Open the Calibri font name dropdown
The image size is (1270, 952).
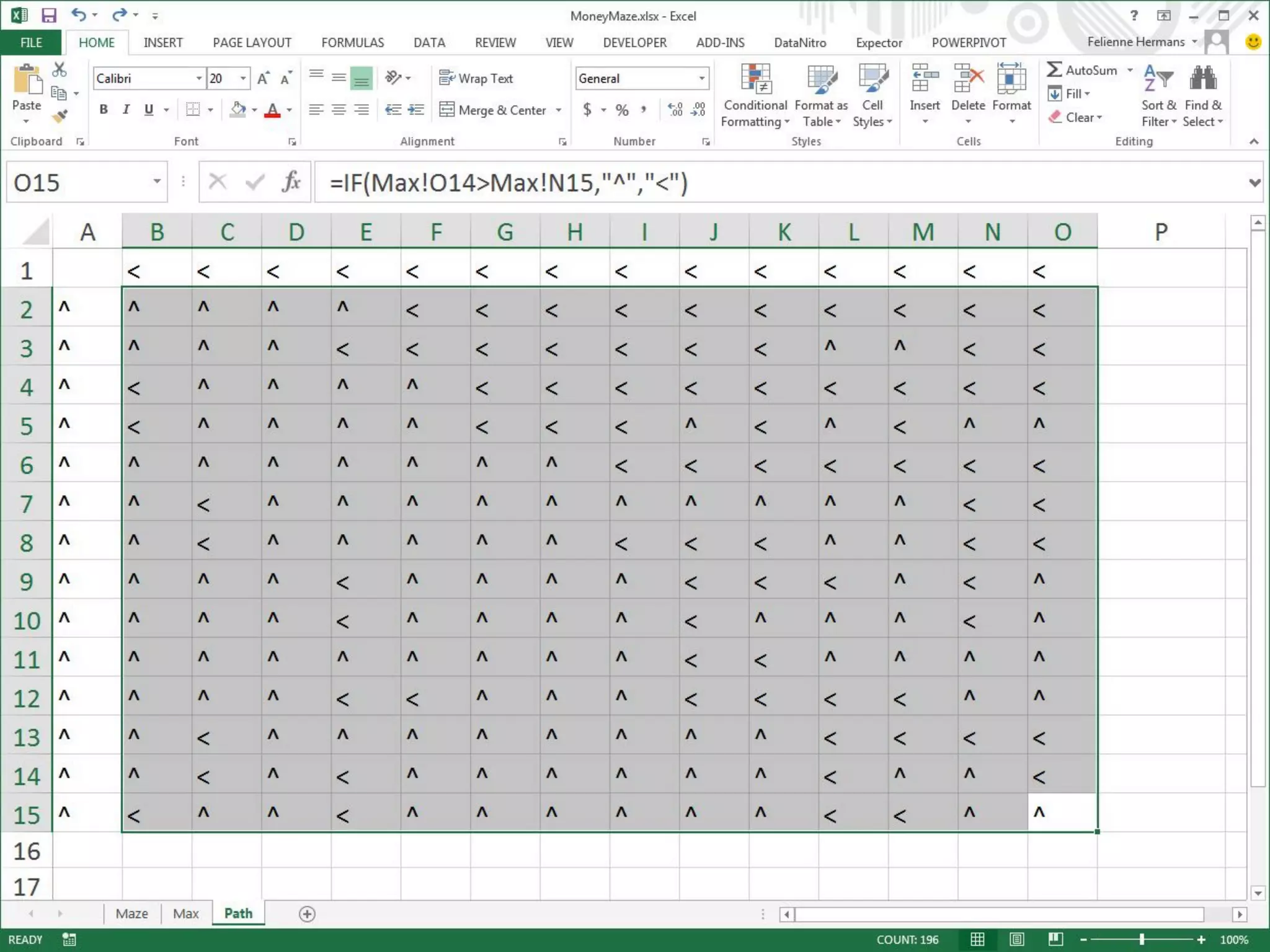click(x=199, y=79)
